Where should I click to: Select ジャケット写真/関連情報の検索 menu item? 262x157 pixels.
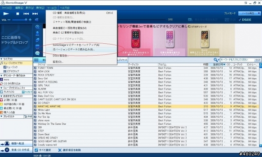(81, 22)
